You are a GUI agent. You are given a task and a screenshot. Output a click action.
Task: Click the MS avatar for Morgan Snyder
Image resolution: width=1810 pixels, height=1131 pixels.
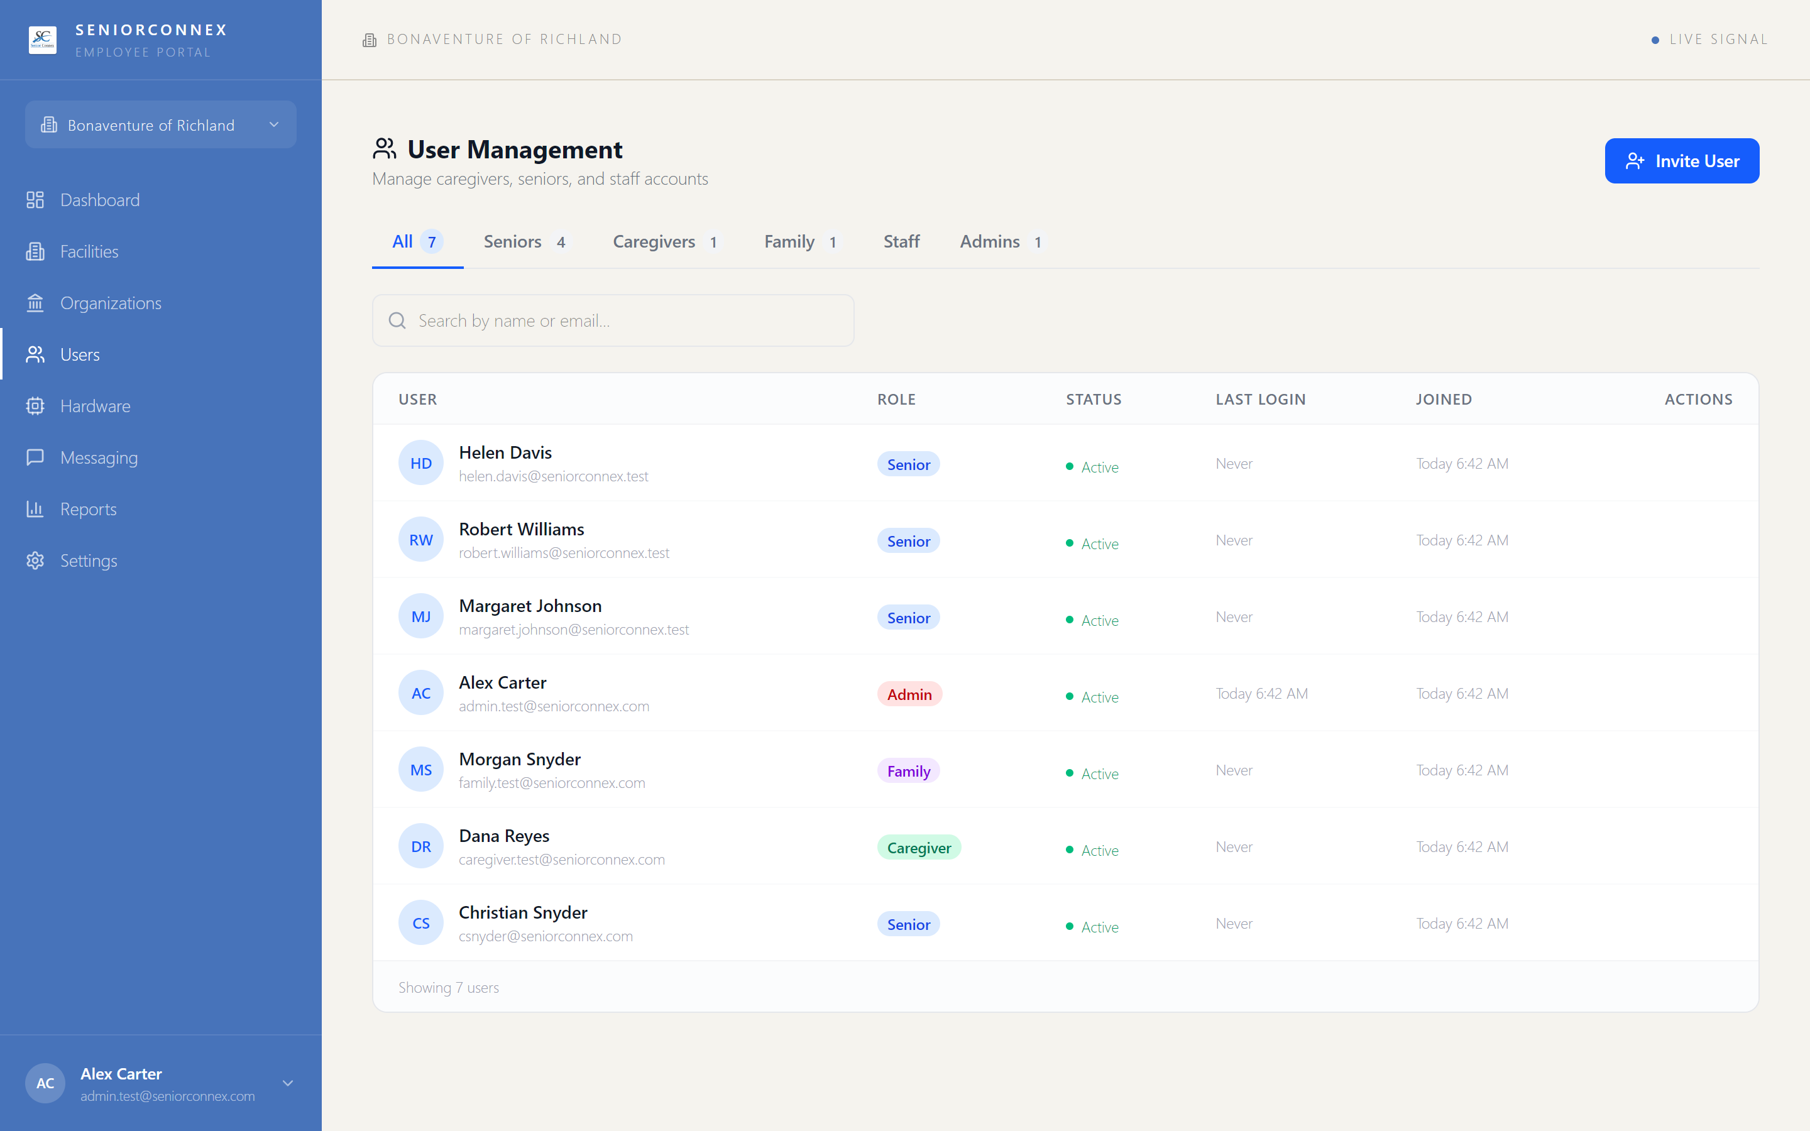pyautogui.click(x=421, y=770)
